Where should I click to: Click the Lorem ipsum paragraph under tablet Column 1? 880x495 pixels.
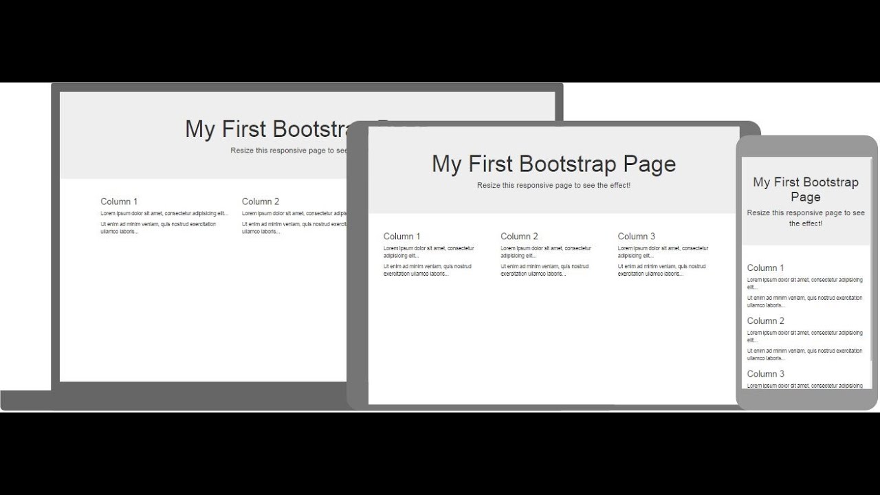(x=429, y=252)
